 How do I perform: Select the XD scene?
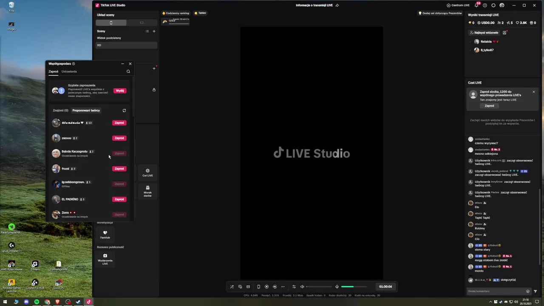126,45
